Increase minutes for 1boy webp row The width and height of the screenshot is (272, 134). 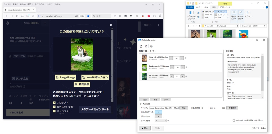[x=182, y=58]
